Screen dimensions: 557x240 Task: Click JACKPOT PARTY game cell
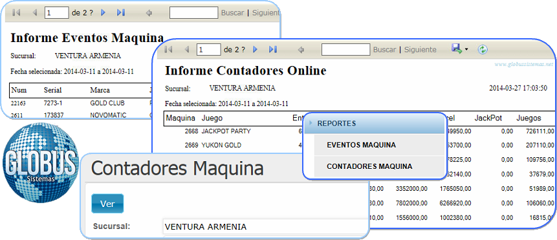click(x=226, y=131)
